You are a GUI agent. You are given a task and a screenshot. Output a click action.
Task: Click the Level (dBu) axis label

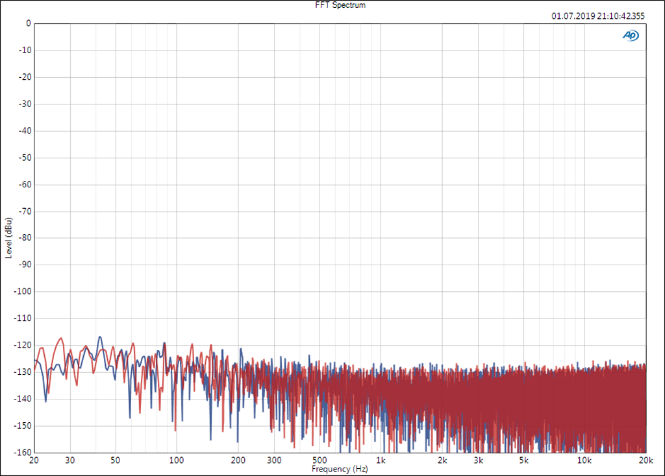[x=8, y=238]
